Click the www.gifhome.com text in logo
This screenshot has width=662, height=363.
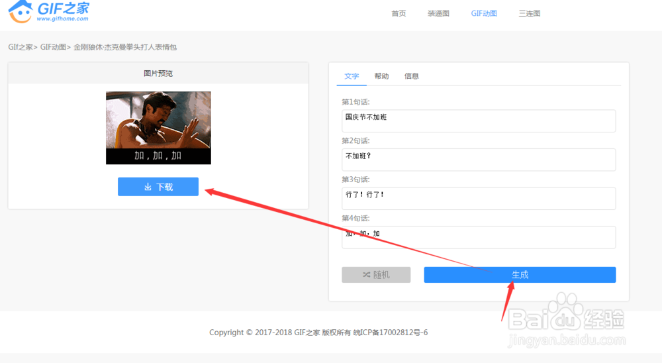tap(62, 19)
